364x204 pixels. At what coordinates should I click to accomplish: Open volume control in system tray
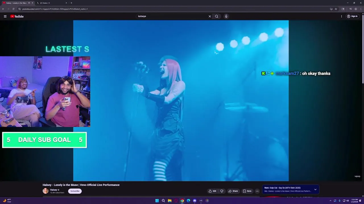click(348, 201)
